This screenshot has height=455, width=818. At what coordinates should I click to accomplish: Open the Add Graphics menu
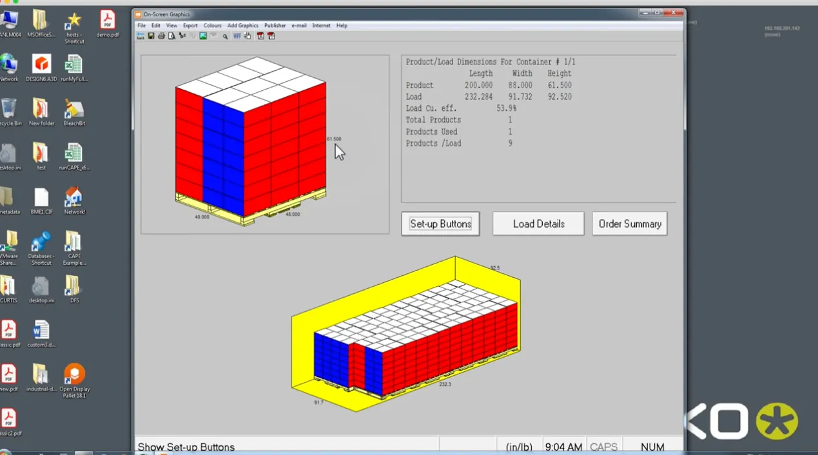tap(242, 26)
